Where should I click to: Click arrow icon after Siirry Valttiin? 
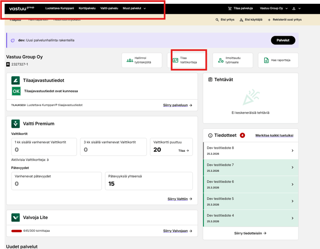(191, 199)
